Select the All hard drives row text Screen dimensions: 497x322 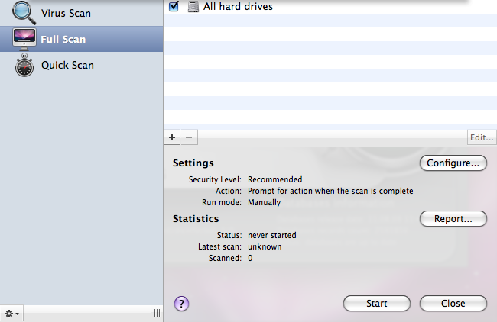(238, 6)
